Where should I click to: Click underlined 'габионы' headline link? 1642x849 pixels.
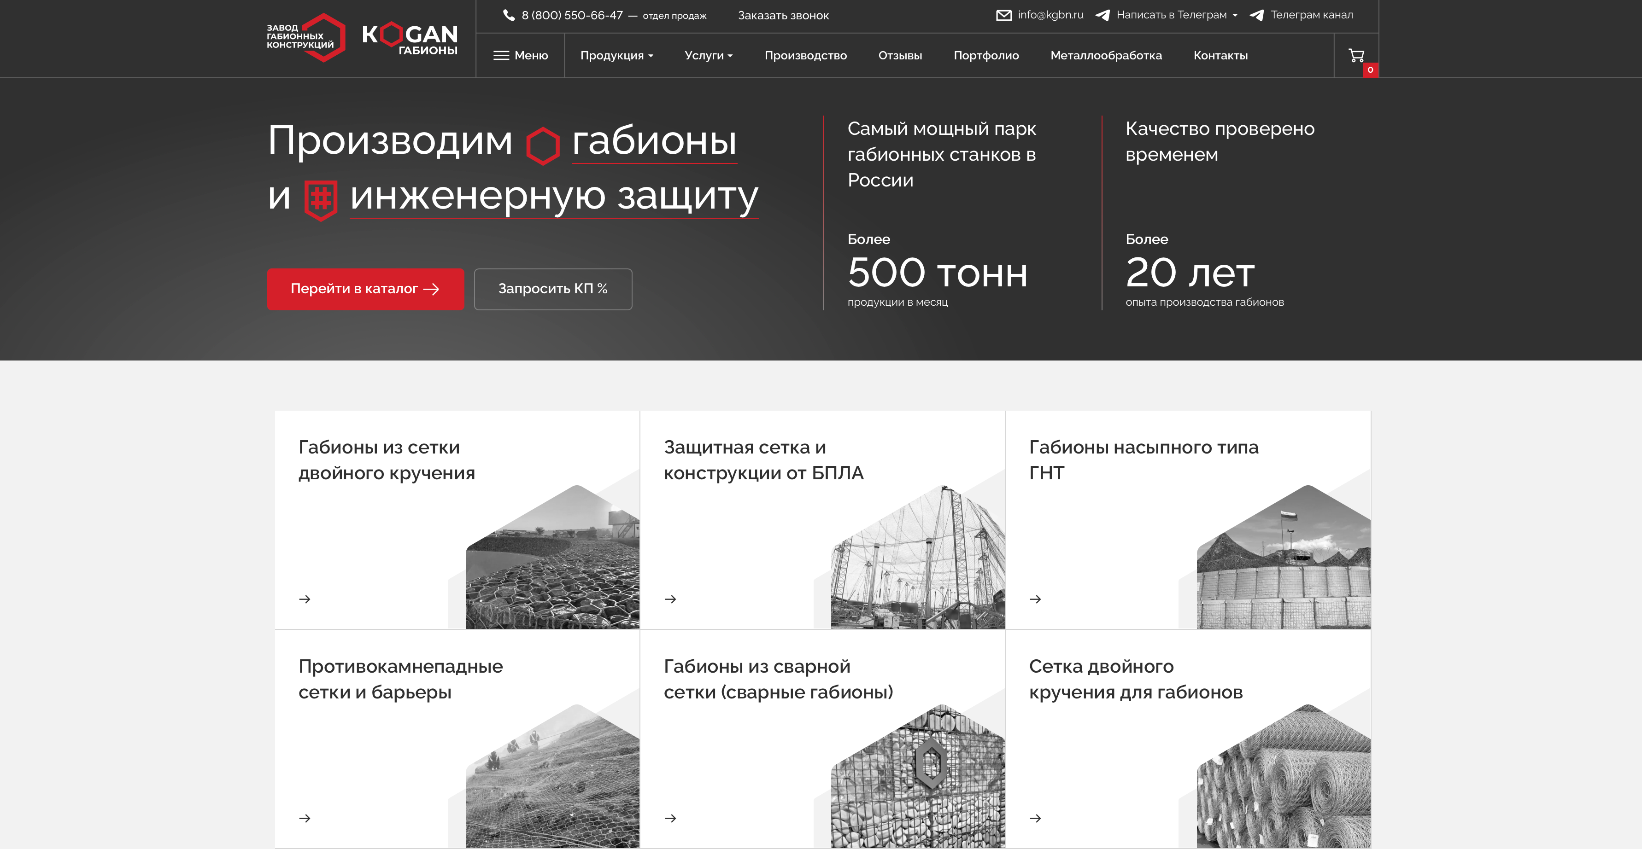pyautogui.click(x=654, y=141)
